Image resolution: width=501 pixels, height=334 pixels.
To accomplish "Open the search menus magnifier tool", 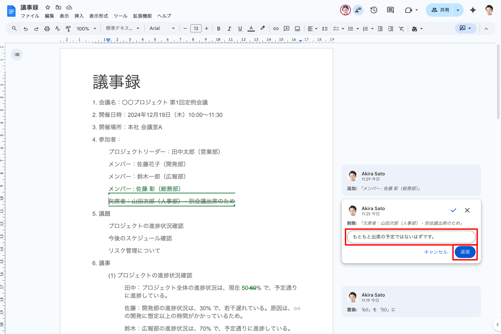I will tap(14, 29).
